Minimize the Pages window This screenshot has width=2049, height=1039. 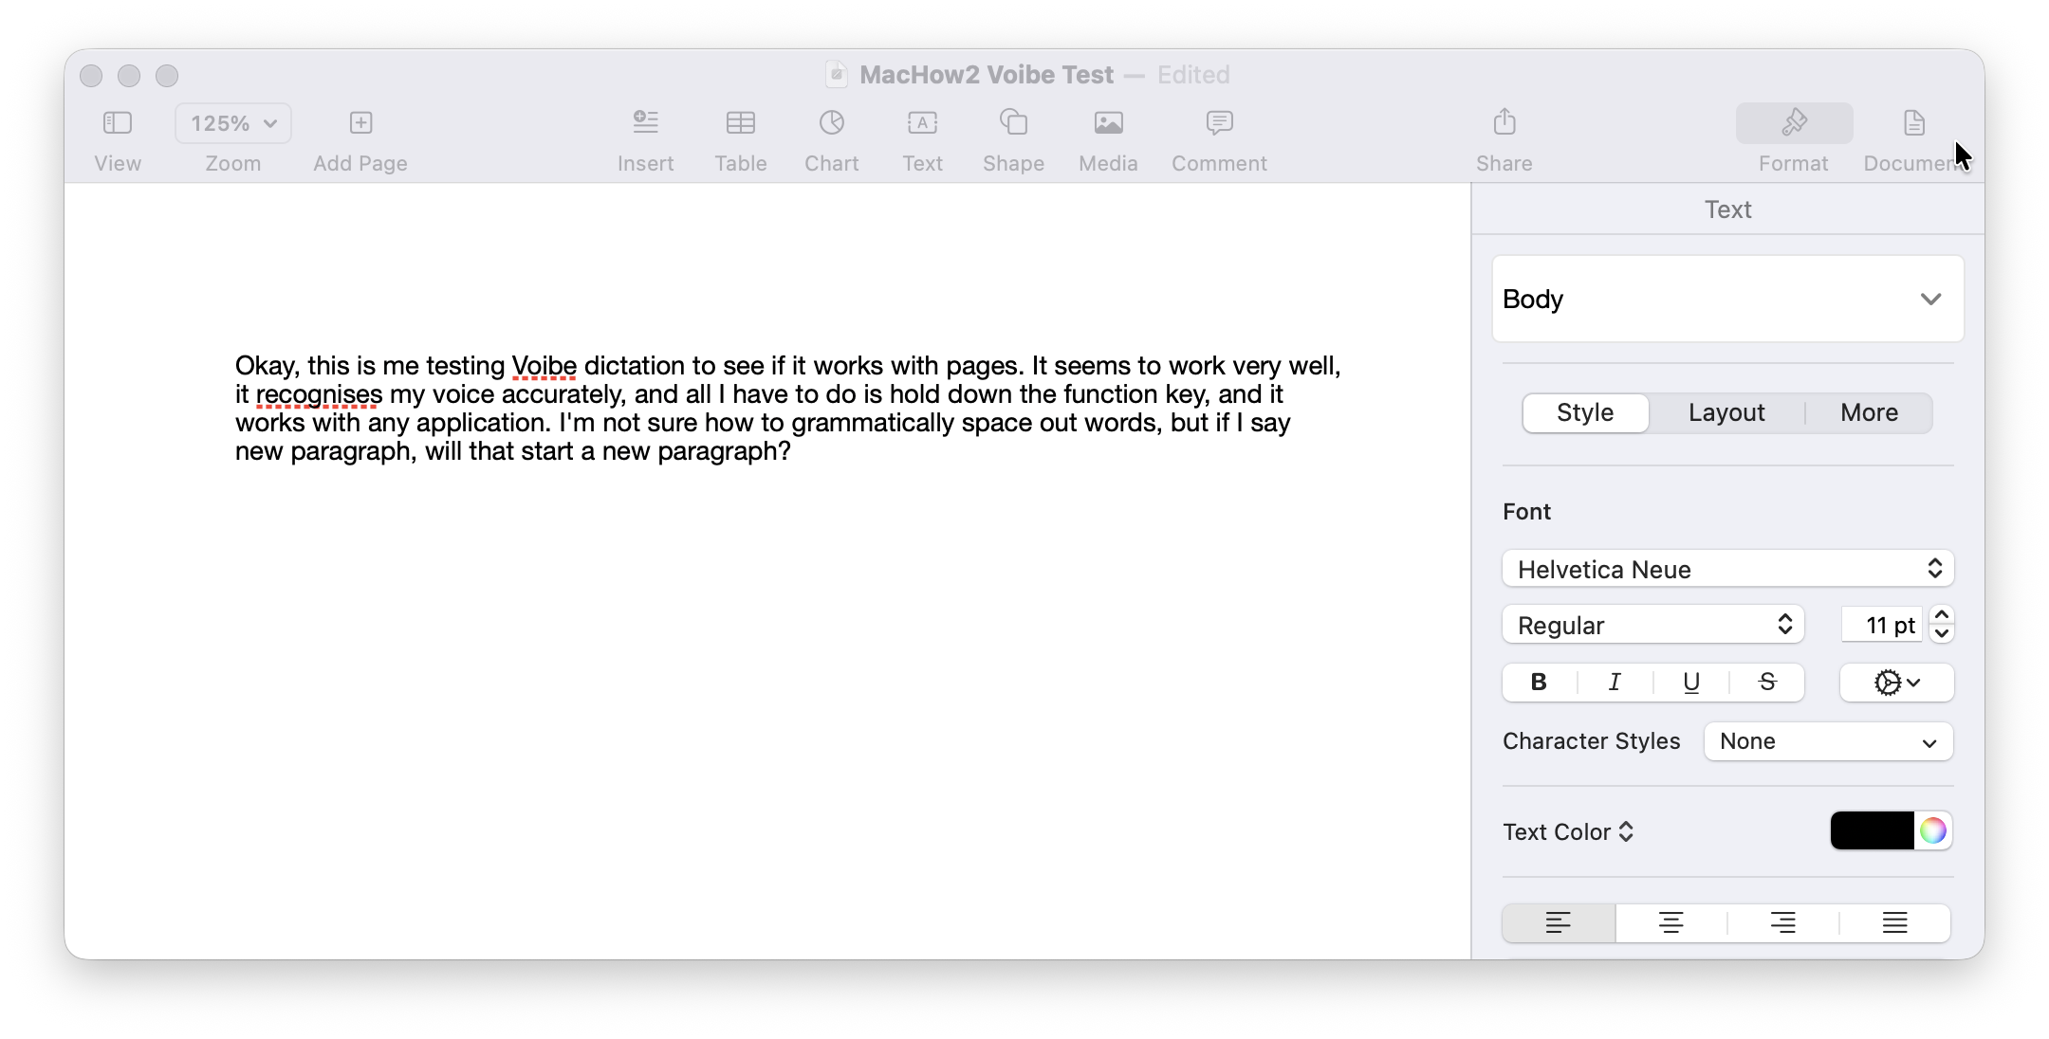pyautogui.click(x=129, y=76)
